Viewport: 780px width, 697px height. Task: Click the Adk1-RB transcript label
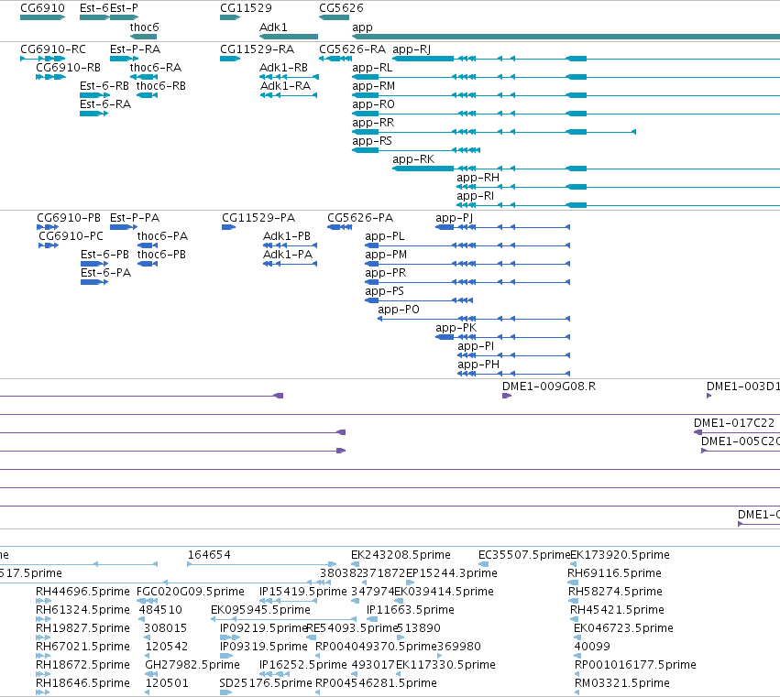coord(283,68)
